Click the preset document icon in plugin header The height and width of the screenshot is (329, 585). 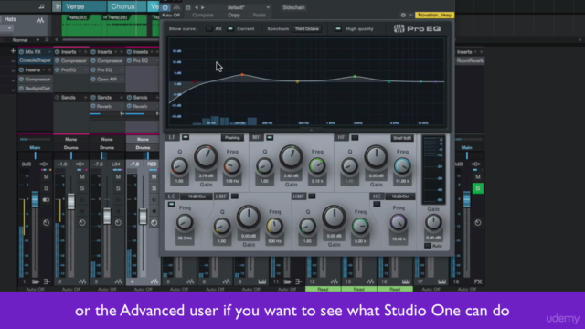point(188,7)
